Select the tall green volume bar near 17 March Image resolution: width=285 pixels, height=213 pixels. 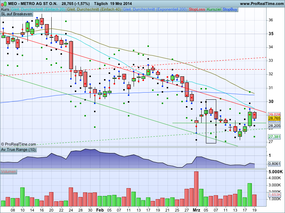pyautogui.click(x=250, y=195)
